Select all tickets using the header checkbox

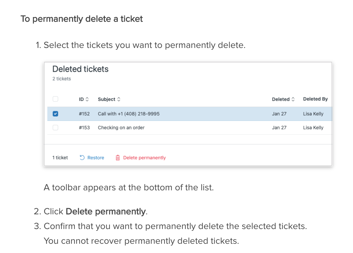55,99
